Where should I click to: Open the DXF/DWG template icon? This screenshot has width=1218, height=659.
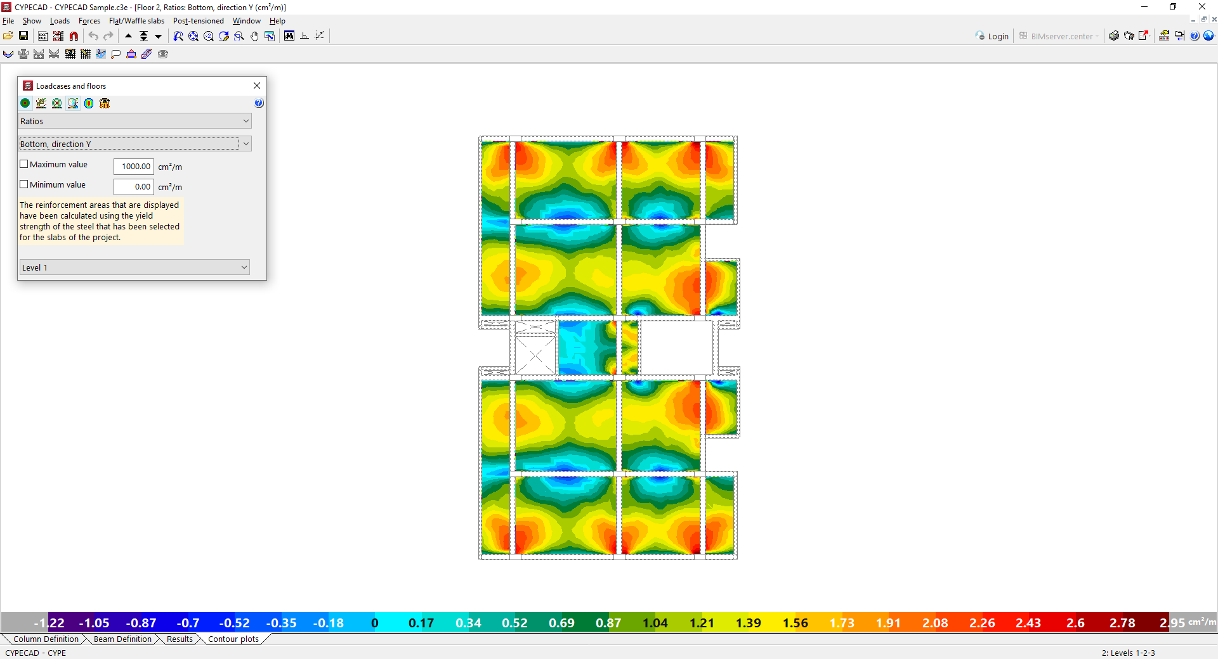[x=43, y=36]
